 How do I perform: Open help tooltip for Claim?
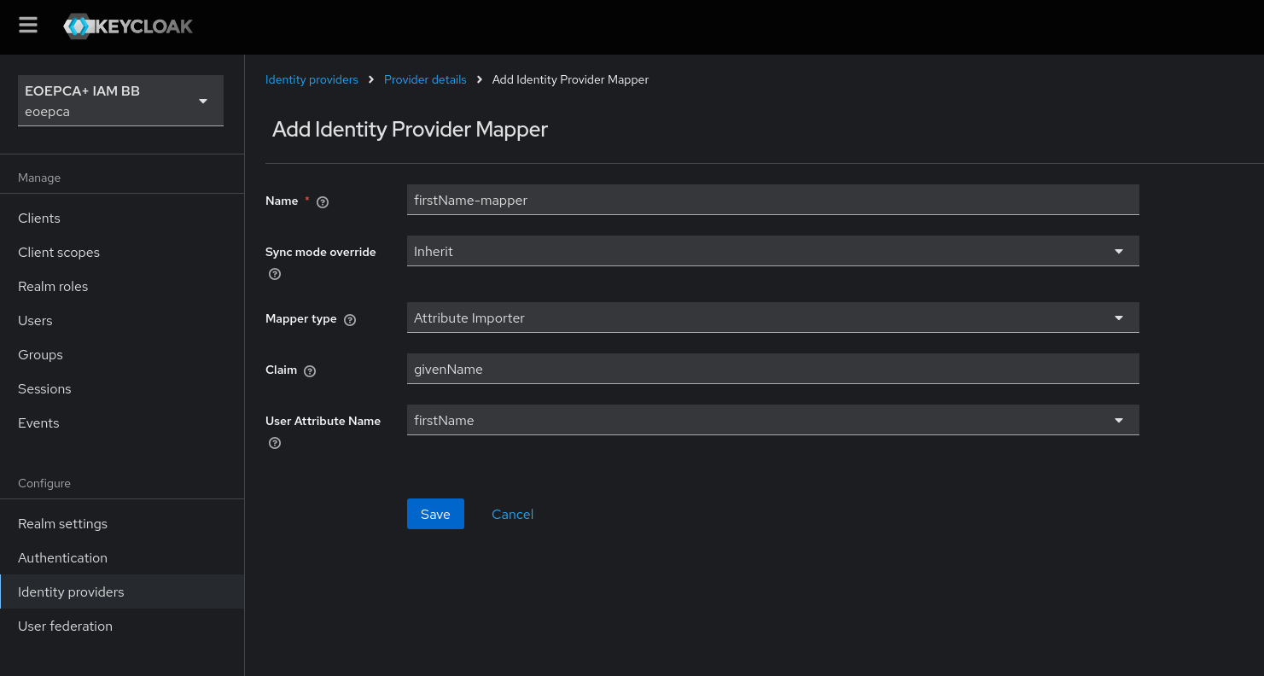pos(310,371)
